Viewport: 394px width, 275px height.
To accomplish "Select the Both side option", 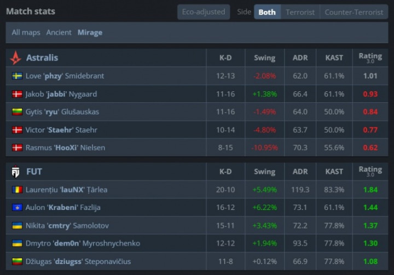I will (x=267, y=12).
